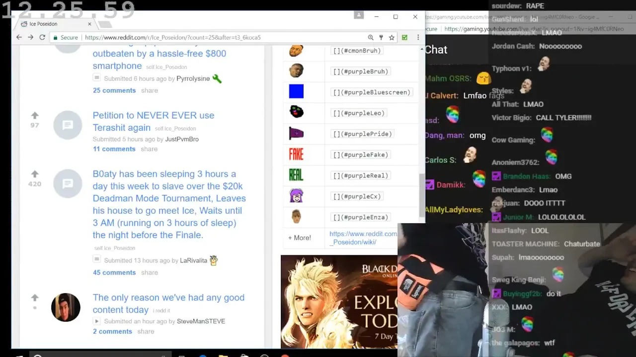Select the Ice Poseidon browser tab

(x=55, y=24)
